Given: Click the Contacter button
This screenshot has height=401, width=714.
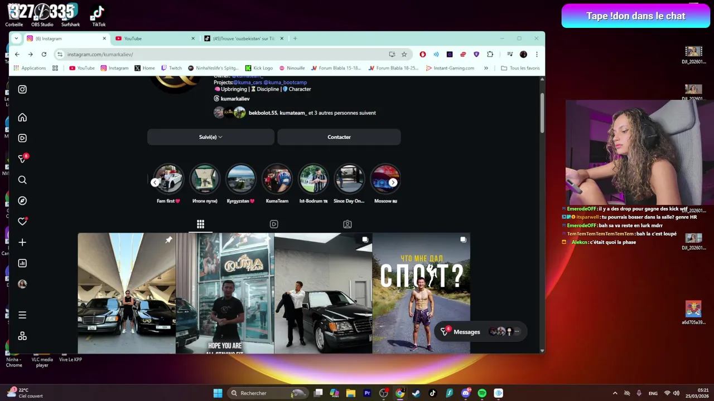Looking at the screenshot, I should 339,137.
